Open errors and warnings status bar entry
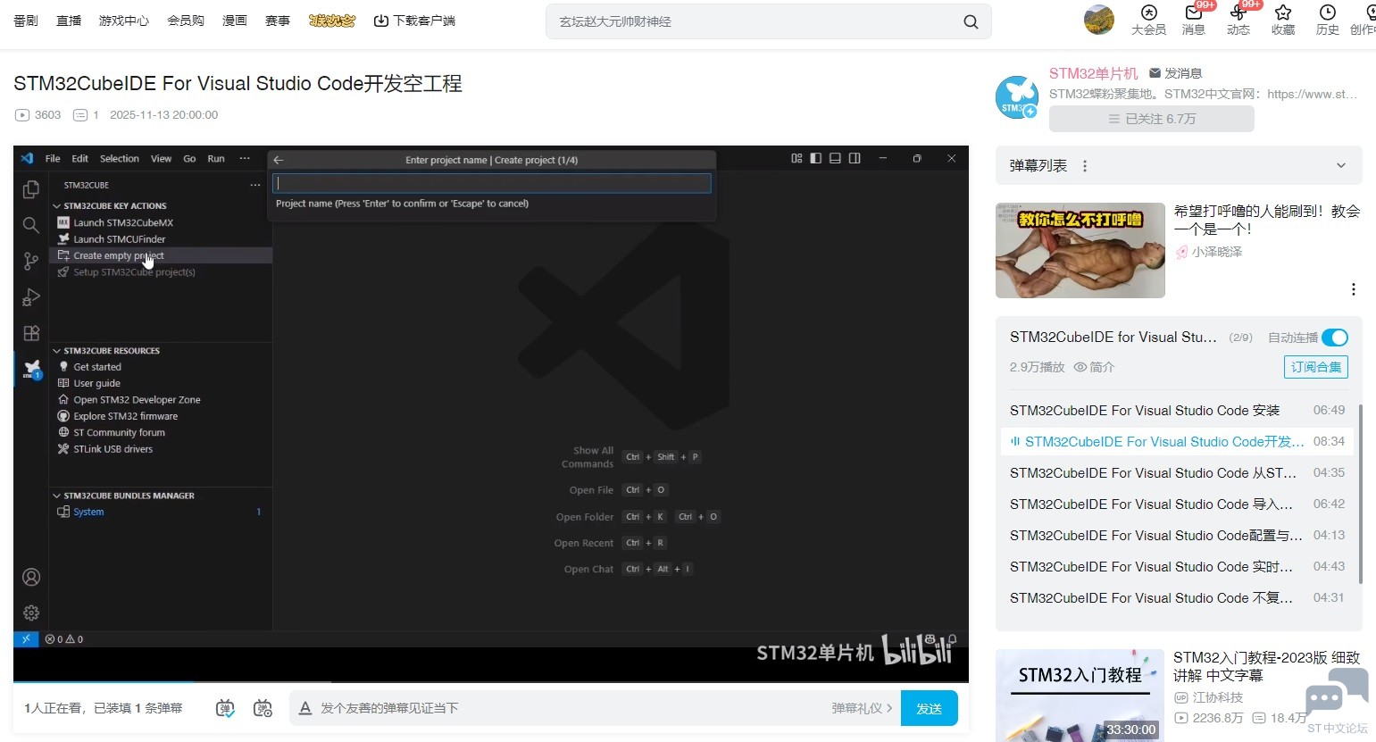The image size is (1376, 742). tap(64, 639)
